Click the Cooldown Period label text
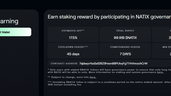Screen dimensions: 171x96 (73, 47)
